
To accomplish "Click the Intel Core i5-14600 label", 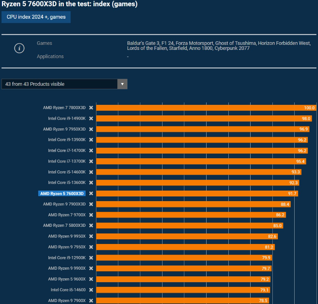I will [68, 290].
